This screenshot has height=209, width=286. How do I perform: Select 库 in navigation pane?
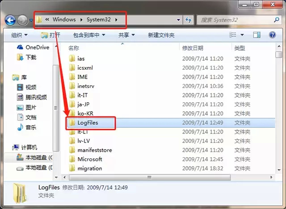[x=19, y=77]
